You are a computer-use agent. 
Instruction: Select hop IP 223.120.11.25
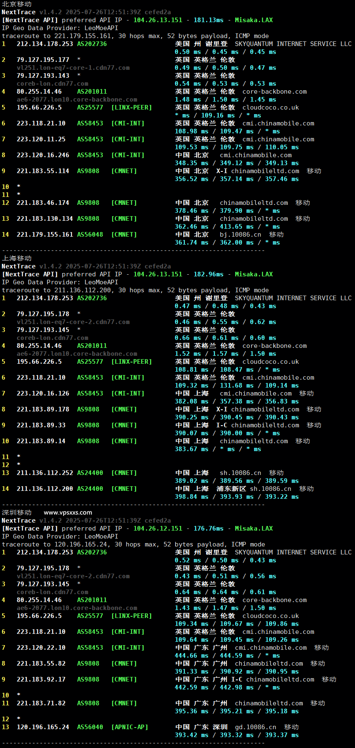click(x=41, y=139)
